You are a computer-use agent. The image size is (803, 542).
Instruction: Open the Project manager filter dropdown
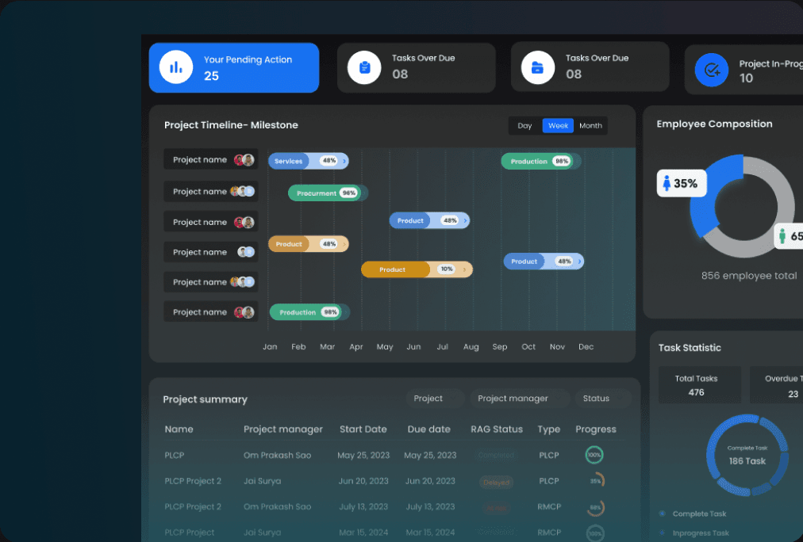point(519,399)
